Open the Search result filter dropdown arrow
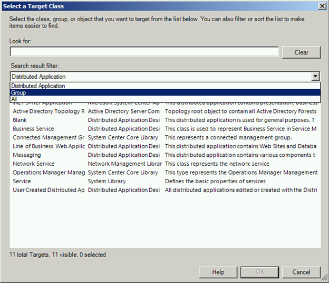 (315, 76)
